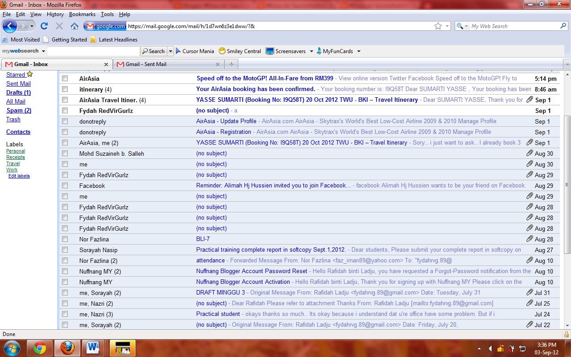
Task: Check the Sorayah Nasip email checkbox
Action: click(x=65, y=249)
